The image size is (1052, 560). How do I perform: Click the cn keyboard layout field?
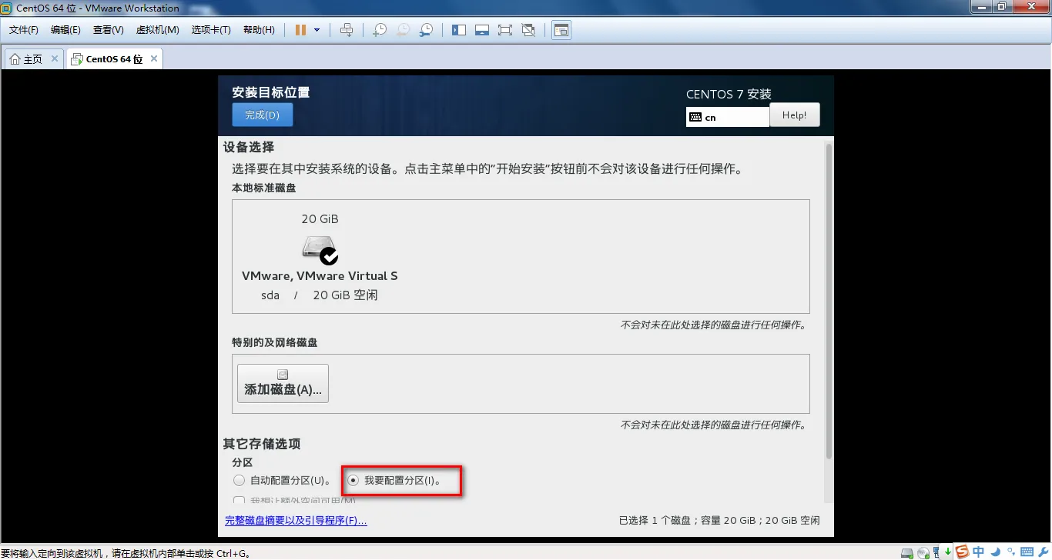pyautogui.click(x=728, y=117)
